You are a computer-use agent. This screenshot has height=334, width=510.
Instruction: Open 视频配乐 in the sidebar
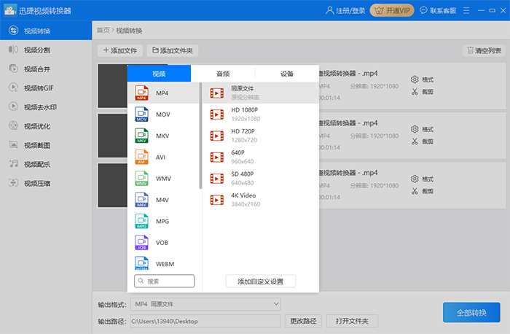46,164
